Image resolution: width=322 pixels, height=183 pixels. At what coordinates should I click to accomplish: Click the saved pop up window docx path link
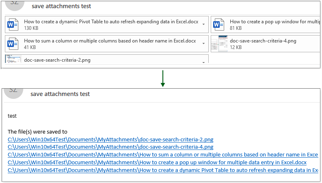coord(157,162)
